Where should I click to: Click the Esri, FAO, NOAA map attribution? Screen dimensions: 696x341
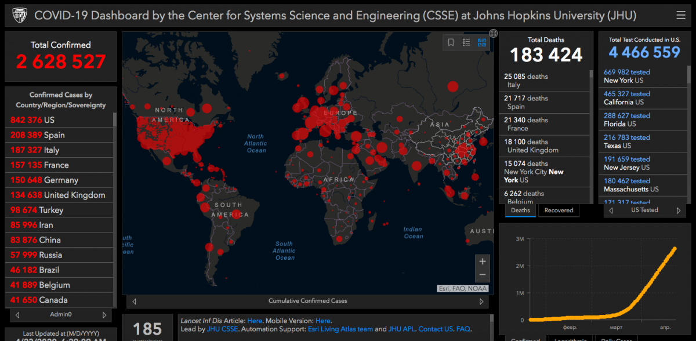pyautogui.click(x=463, y=288)
